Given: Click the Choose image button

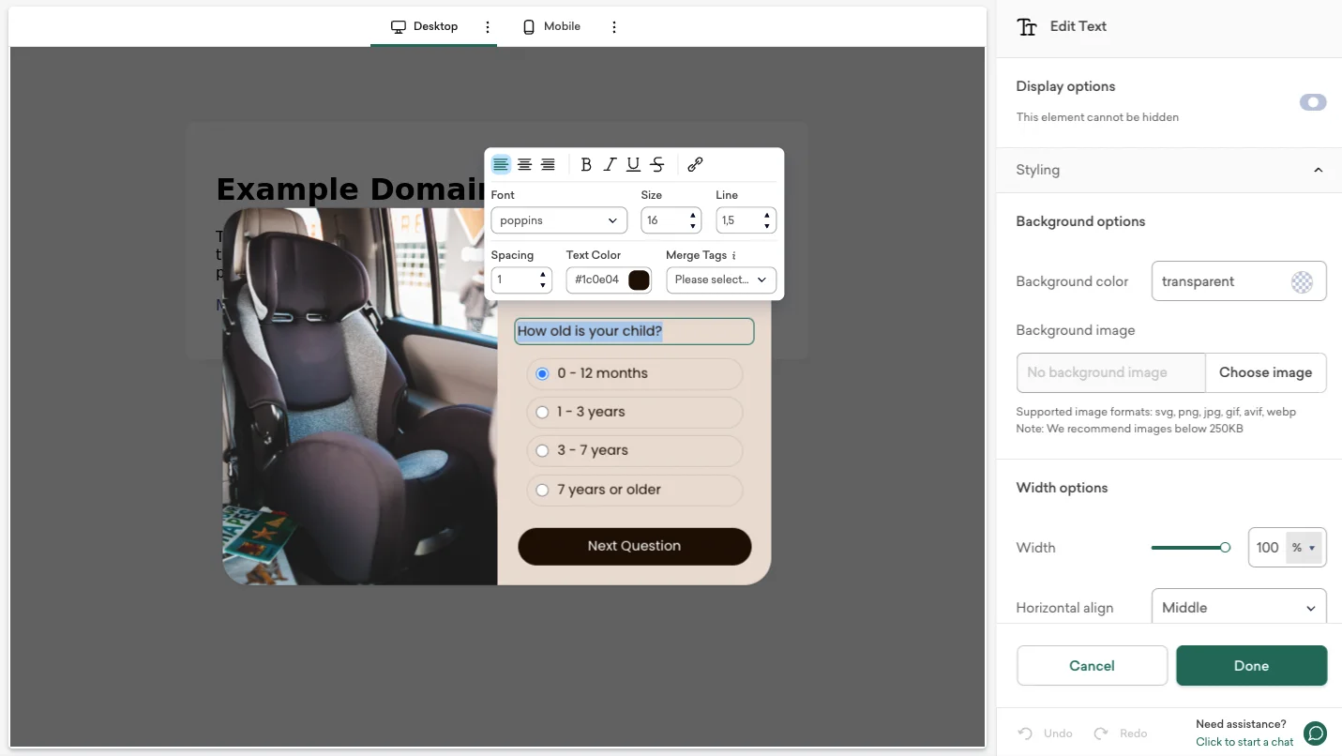Looking at the screenshot, I should [x=1265, y=372].
